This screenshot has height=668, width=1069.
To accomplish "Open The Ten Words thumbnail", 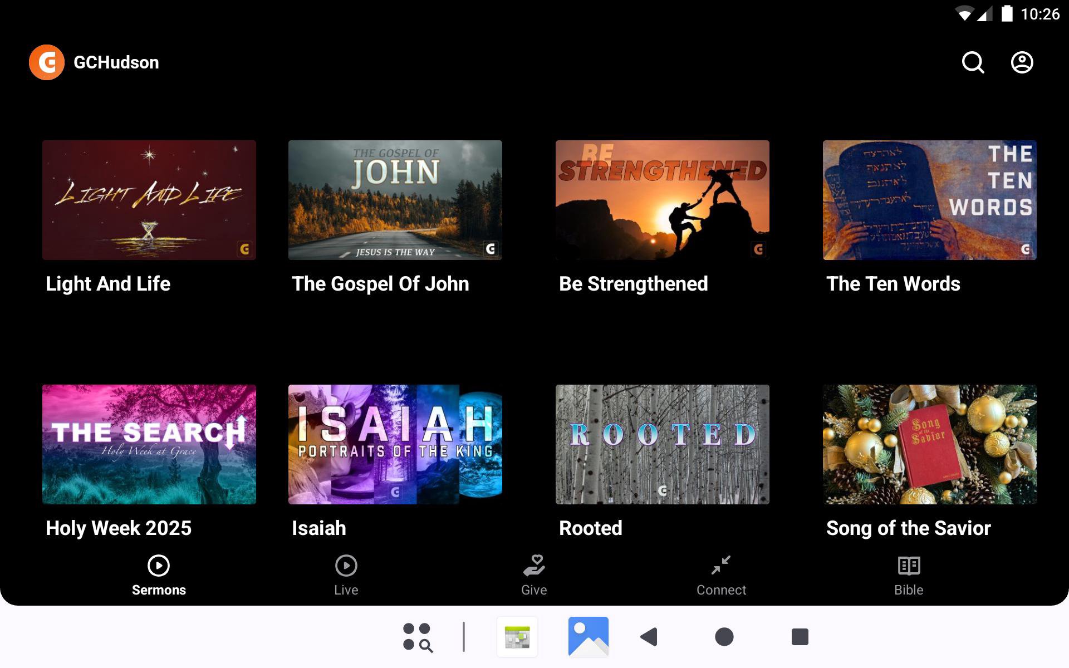I will coord(930,200).
